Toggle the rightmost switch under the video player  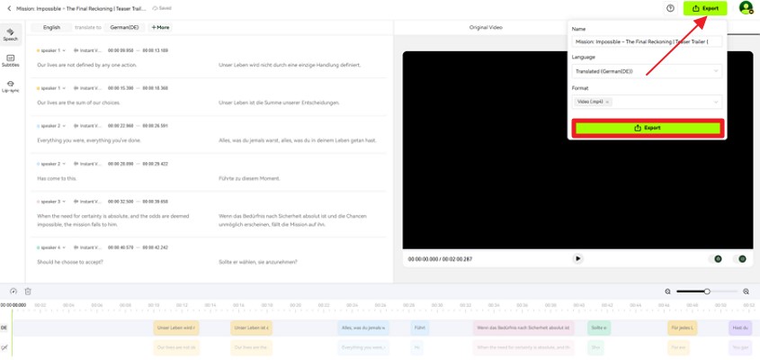(x=741, y=259)
